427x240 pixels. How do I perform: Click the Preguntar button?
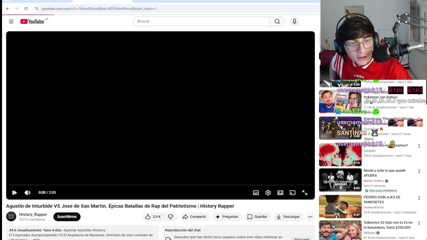click(227, 217)
